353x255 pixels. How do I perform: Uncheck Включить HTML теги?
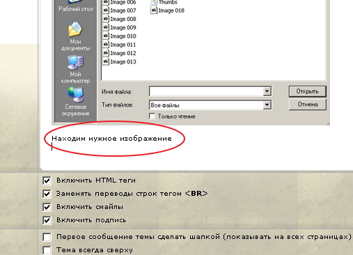coord(47,180)
